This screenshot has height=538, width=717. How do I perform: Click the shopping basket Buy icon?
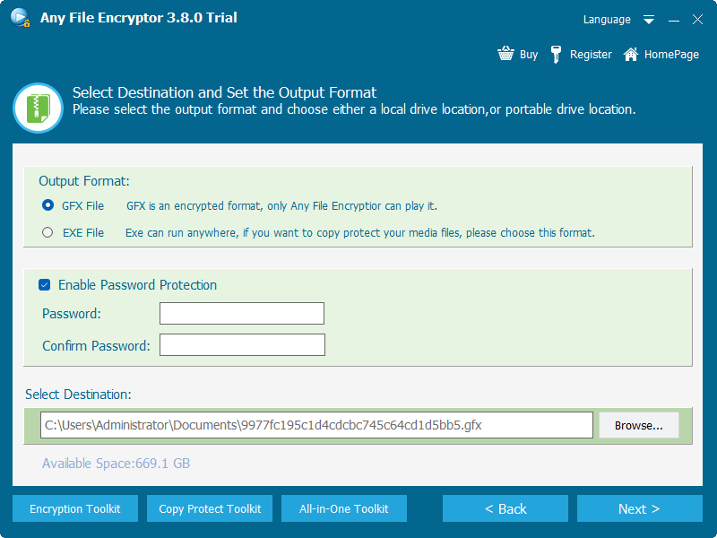(x=505, y=54)
